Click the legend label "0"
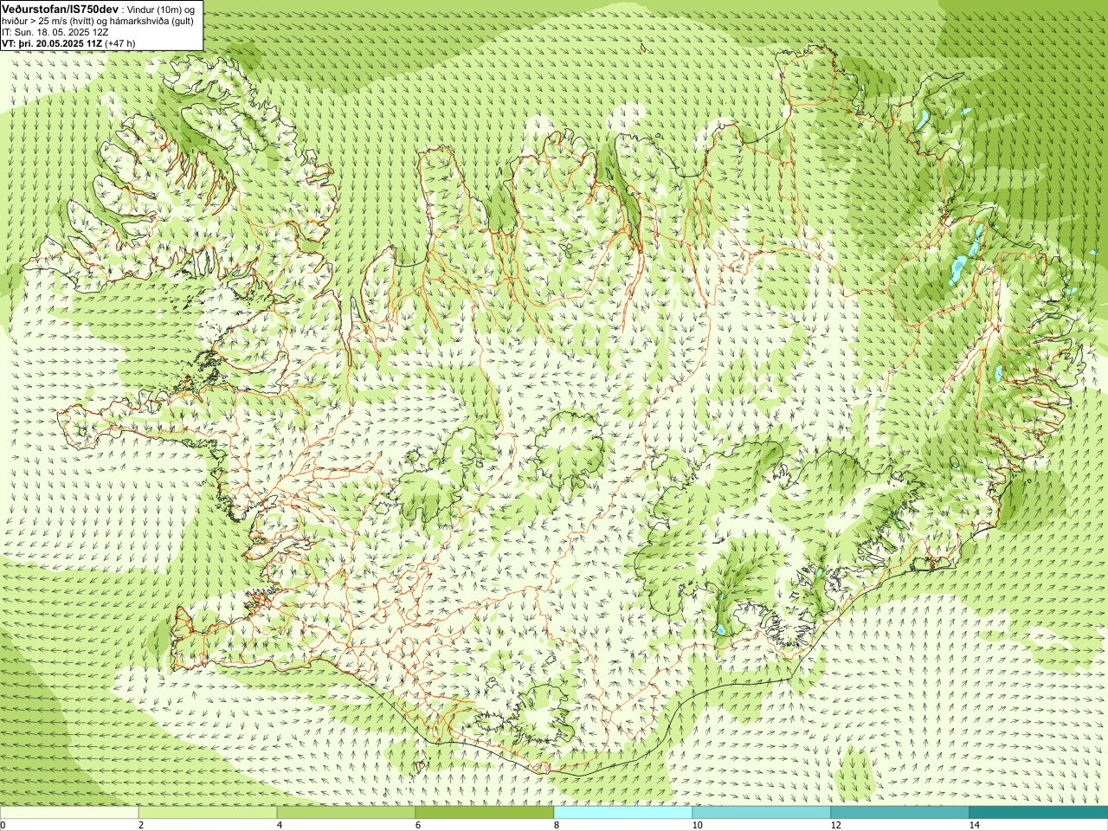This screenshot has width=1108, height=831. point(3,825)
